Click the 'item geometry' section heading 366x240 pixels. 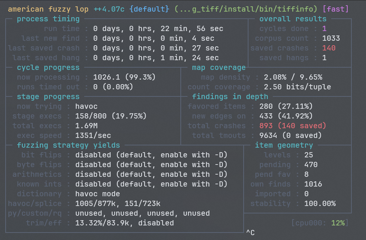[x=284, y=145]
